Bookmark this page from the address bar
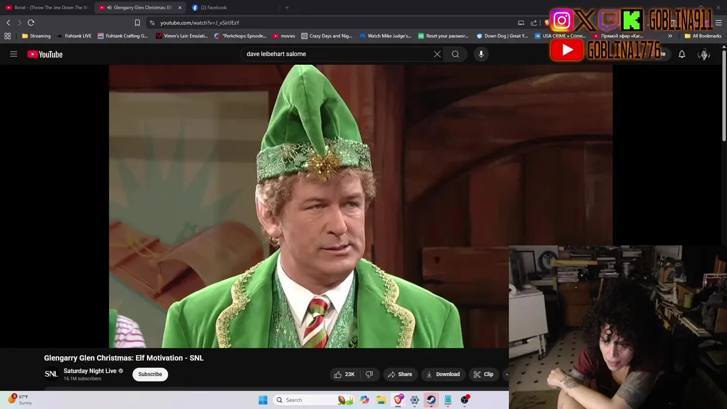The height and width of the screenshot is (409, 727). click(137, 23)
